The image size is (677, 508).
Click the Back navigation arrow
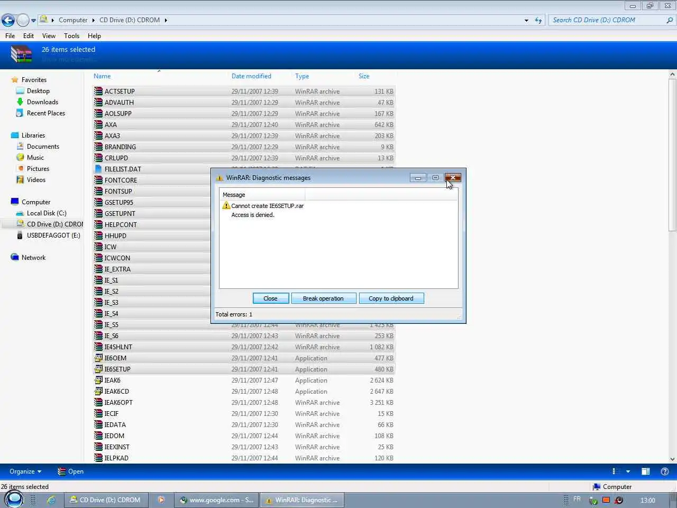coord(8,20)
